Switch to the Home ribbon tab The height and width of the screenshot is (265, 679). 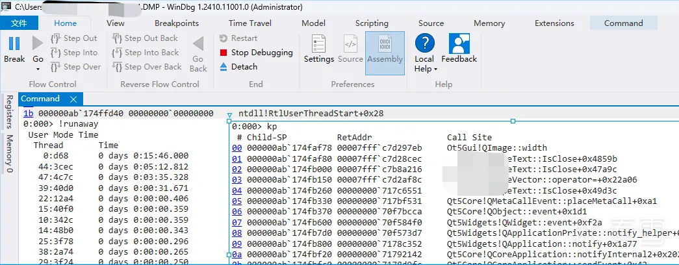click(66, 23)
